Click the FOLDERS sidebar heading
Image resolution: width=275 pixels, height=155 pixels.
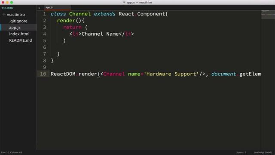pos(8,8)
